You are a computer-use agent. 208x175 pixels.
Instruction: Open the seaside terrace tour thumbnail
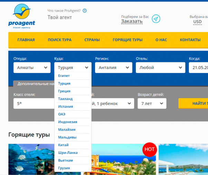point(183,159)
